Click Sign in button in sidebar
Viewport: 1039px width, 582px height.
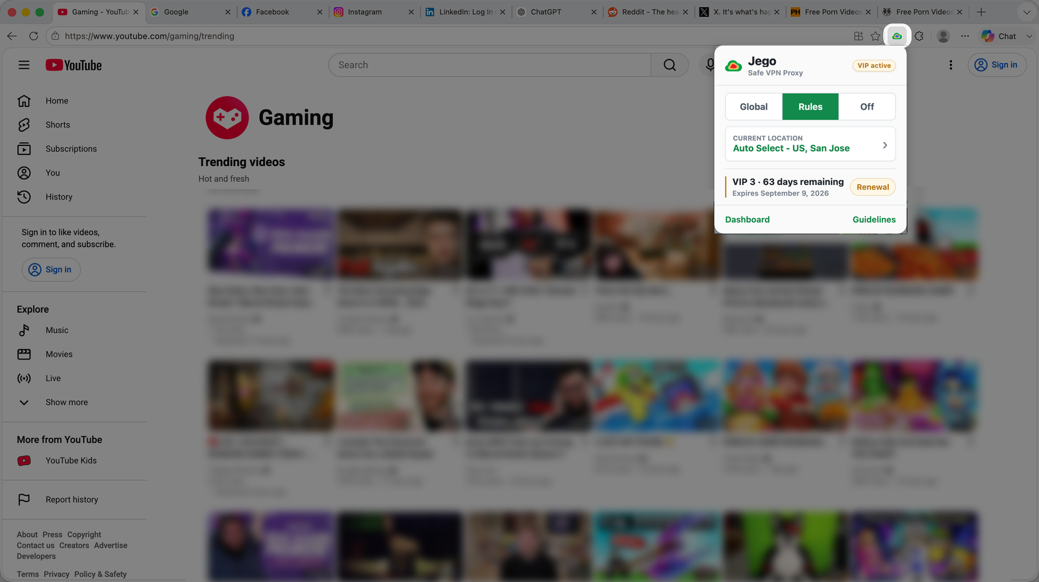pyautogui.click(x=51, y=269)
